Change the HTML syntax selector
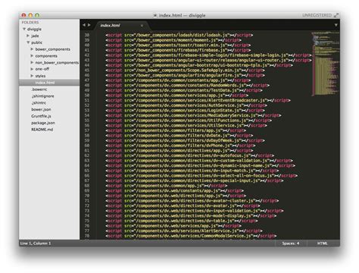The width and height of the screenshot is (359, 273). click(x=323, y=243)
